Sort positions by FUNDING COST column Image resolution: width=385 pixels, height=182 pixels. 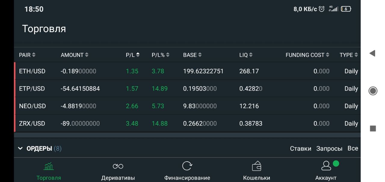click(307, 55)
